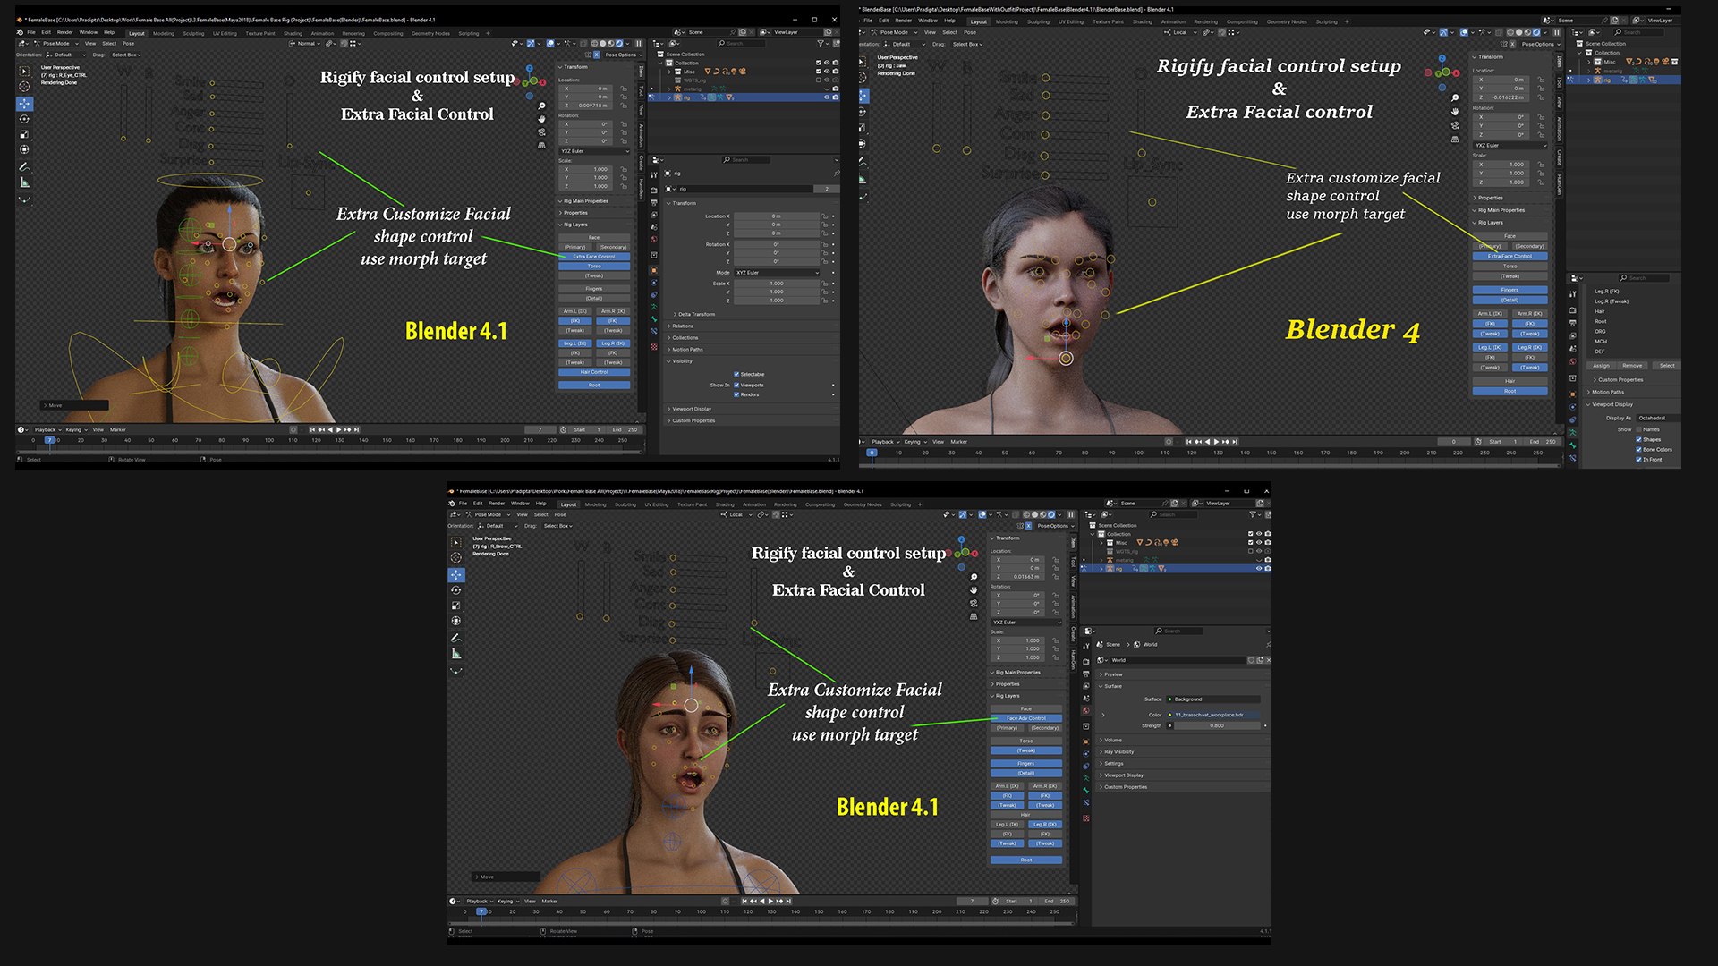The width and height of the screenshot is (1718, 966).
Task: Toggle Selectable checkbox in top-left window
Action: 736,374
